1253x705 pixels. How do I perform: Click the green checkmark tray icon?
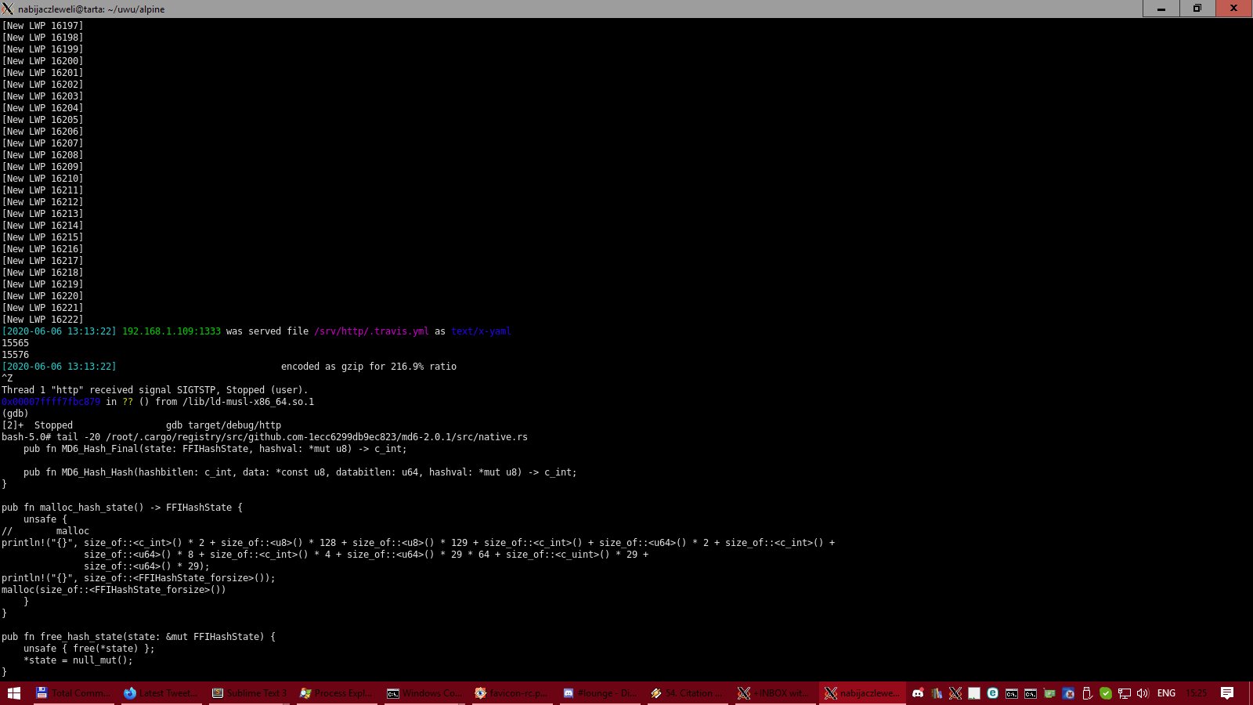[1106, 693]
